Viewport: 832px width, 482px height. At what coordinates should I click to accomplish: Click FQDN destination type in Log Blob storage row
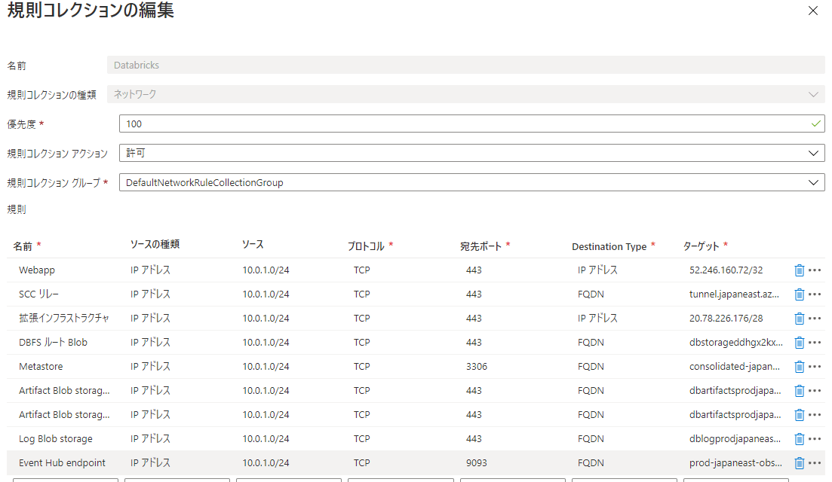click(x=591, y=439)
